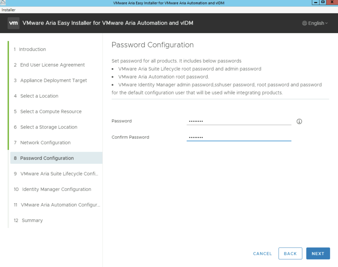This screenshot has width=338, height=267.
Task: Click the password requirements info icon
Action: pos(299,121)
